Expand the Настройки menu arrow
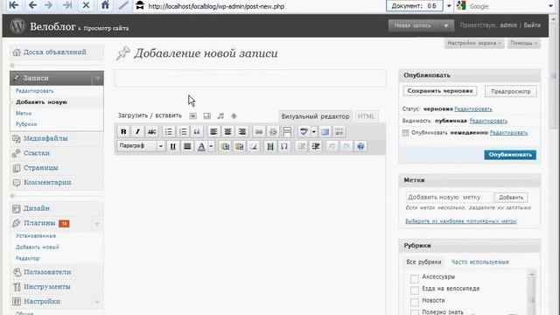This screenshot has height=315, width=560. (x=97, y=302)
